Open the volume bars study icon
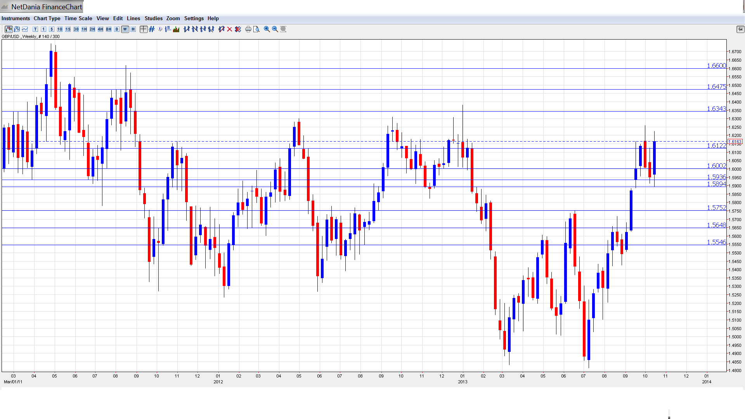Screen dimensions: 745x419 click(x=176, y=29)
